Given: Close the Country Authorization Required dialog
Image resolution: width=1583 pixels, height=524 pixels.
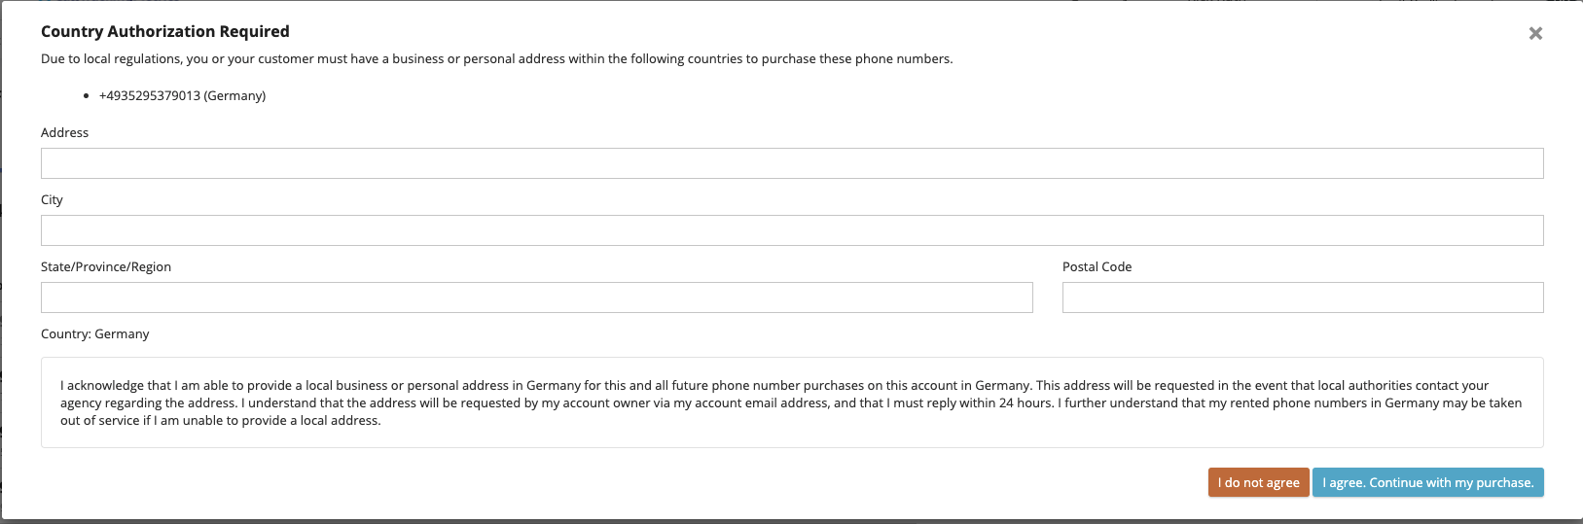Looking at the screenshot, I should 1535,33.
